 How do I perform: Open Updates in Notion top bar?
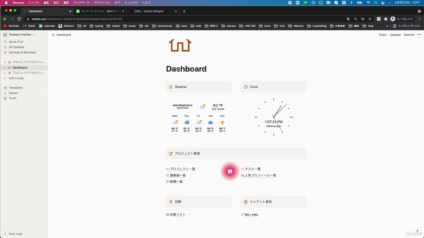tap(395, 35)
